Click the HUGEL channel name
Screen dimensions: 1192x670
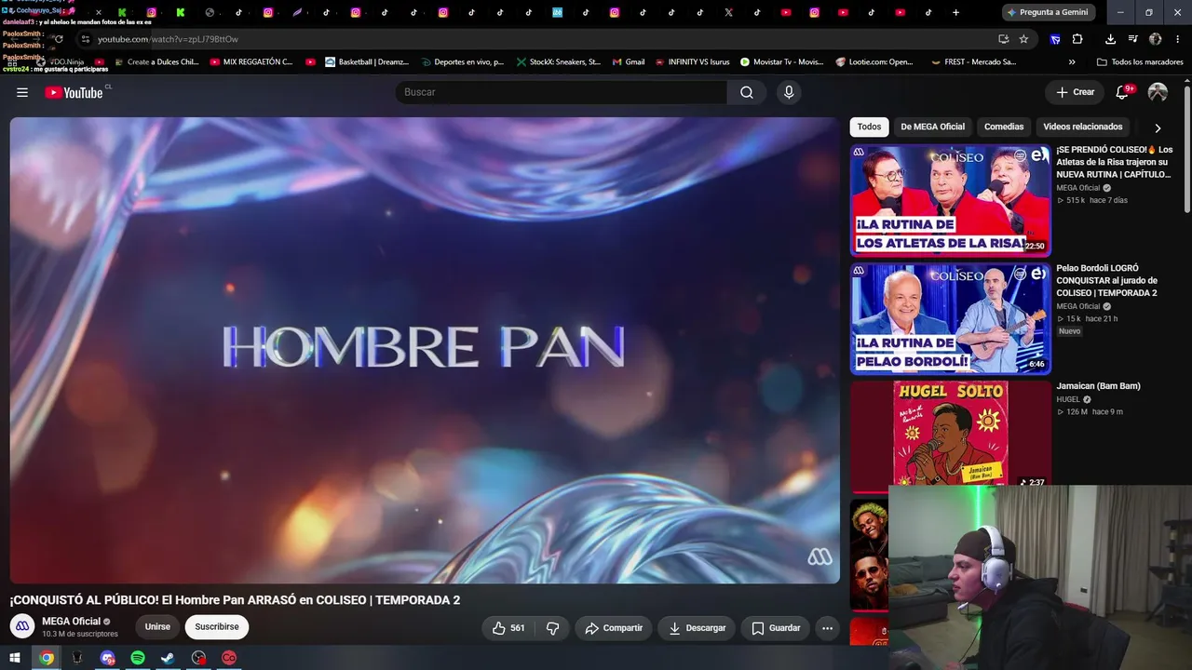[1068, 399]
